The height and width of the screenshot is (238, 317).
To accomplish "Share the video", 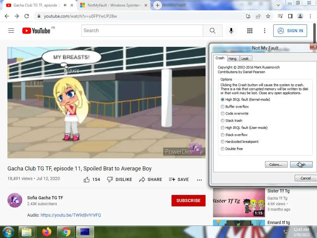I will 151,179.
